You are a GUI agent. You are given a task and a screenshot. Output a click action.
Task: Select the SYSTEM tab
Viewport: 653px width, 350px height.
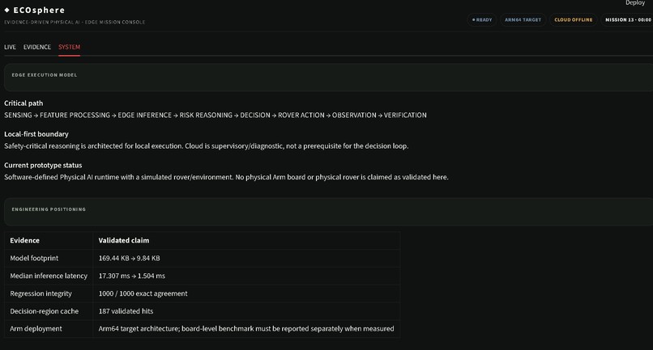pos(69,47)
